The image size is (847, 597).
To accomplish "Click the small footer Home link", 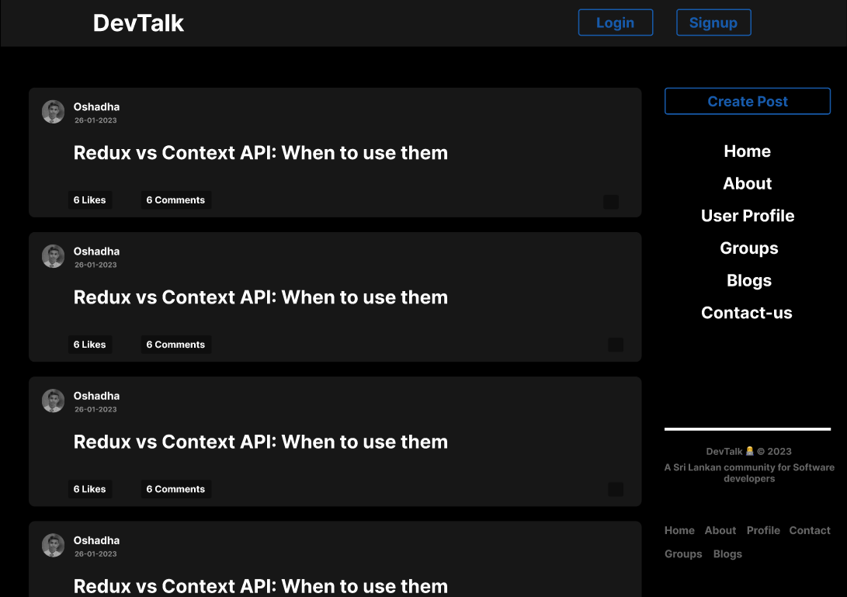I will point(679,530).
